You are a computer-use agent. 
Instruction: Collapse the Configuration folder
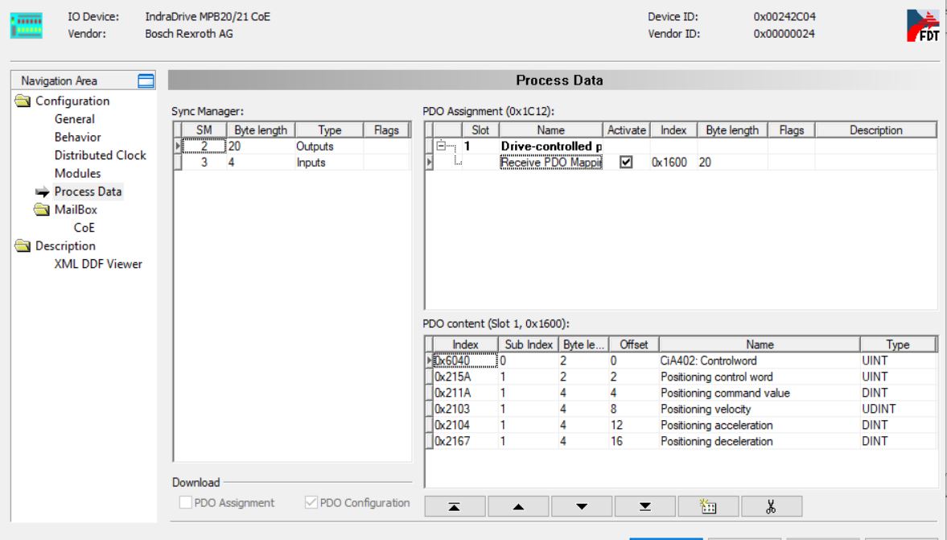(23, 101)
